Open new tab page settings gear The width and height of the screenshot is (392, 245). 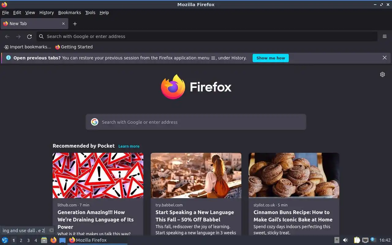pyautogui.click(x=383, y=74)
